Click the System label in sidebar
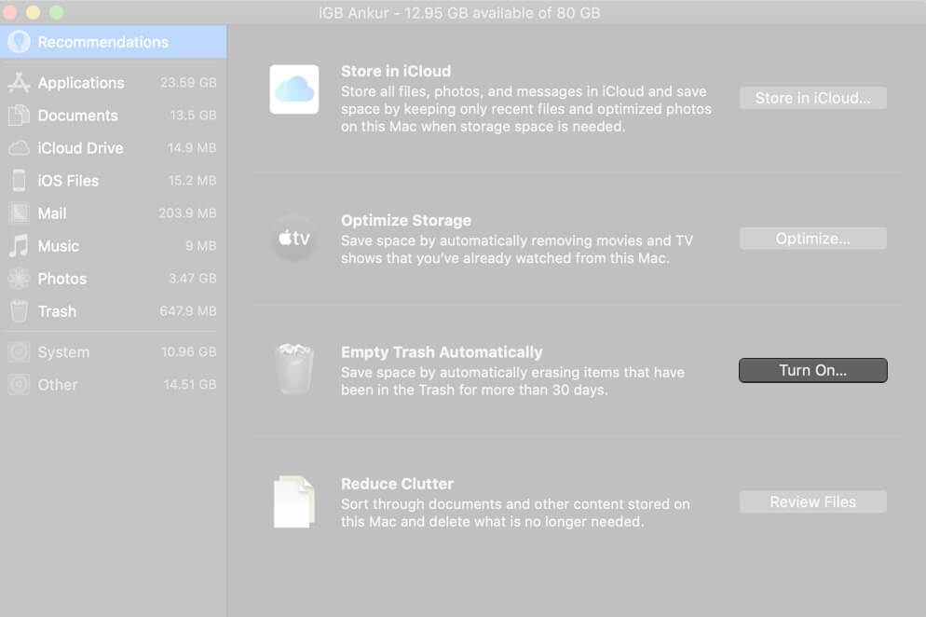This screenshot has width=926, height=617. pyautogui.click(x=63, y=352)
